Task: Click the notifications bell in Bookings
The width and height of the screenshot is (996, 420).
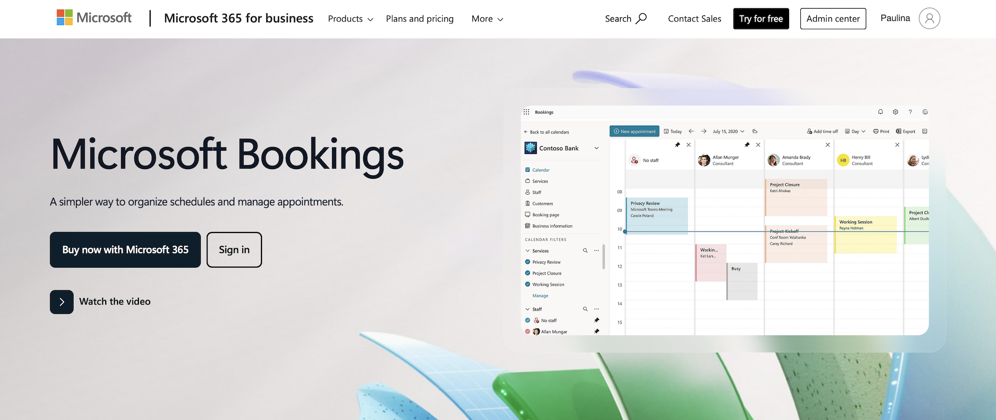Action: coord(881,112)
